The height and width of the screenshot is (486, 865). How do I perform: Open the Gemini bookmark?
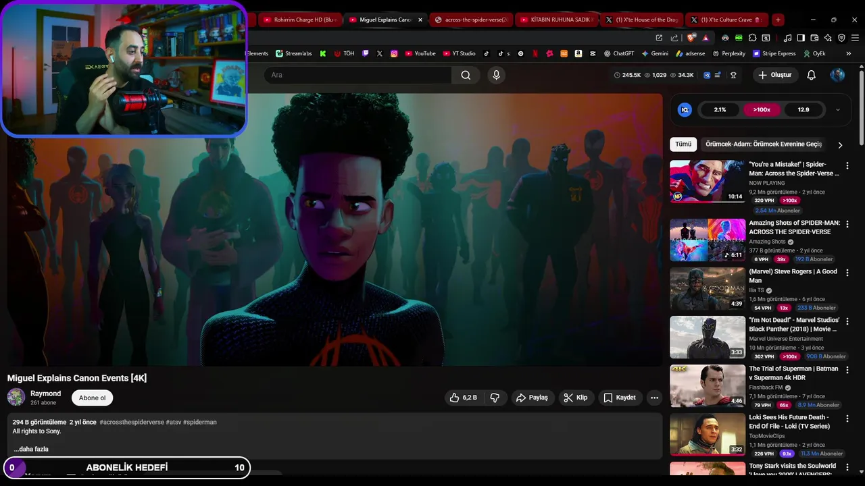click(655, 53)
